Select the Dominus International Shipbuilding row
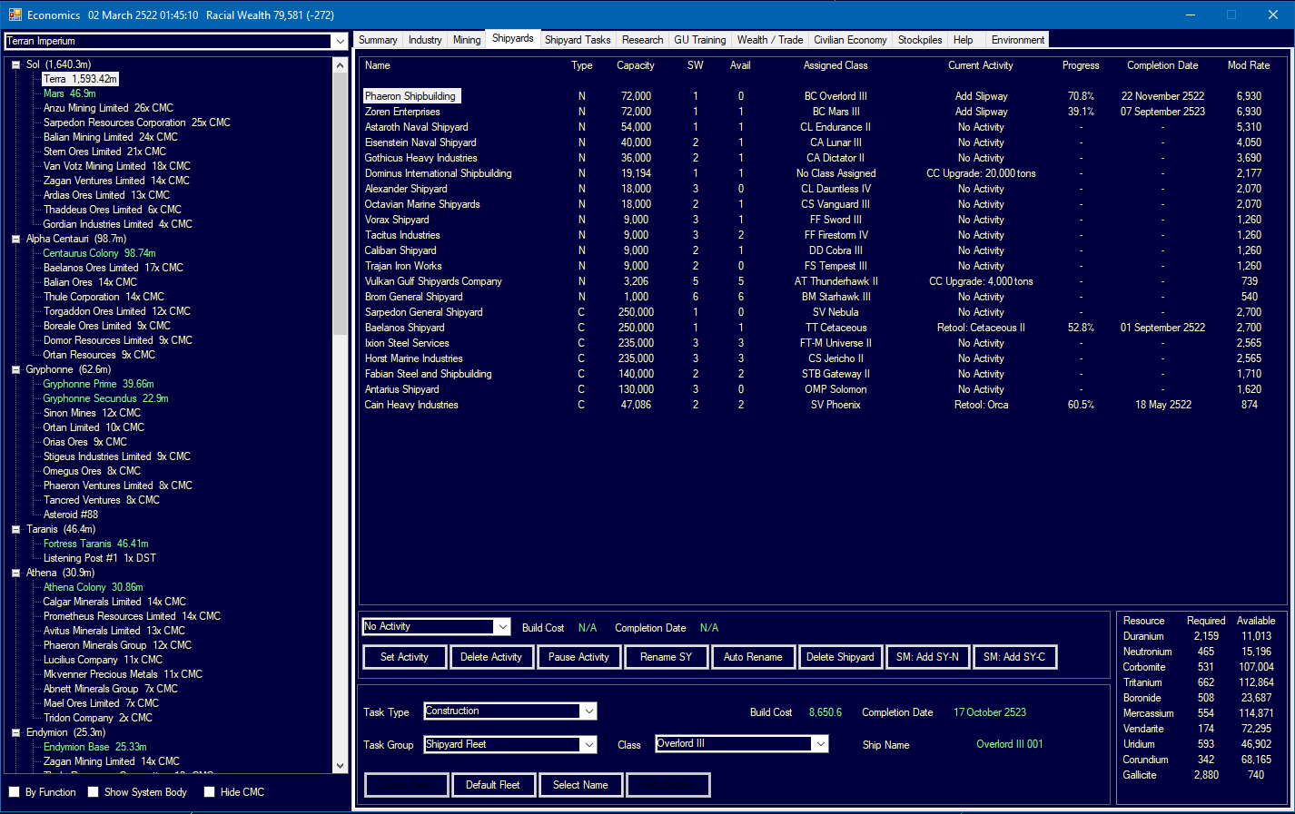Image resolution: width=1295 pixels, height=814 pixels. click(x=822, y=173)
